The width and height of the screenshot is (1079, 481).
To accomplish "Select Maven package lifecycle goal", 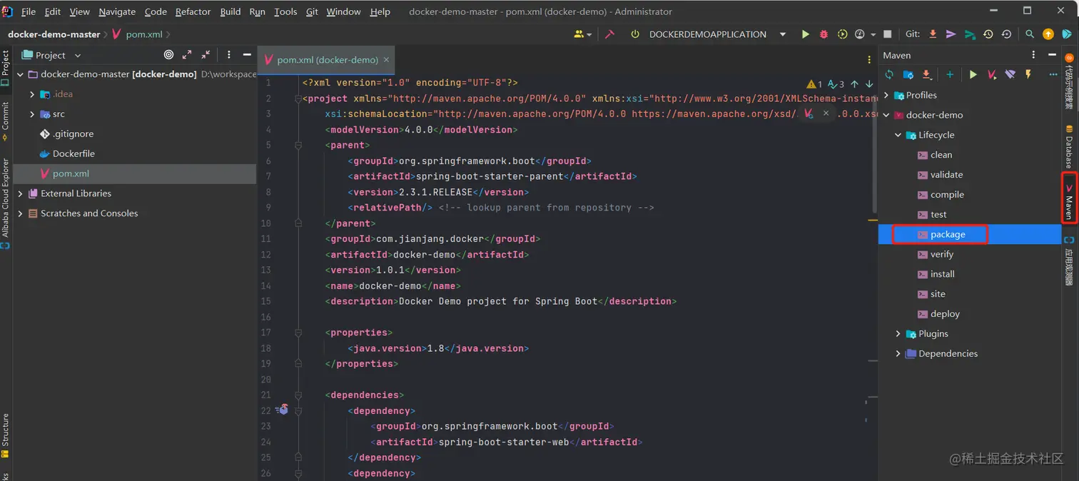I will point(948,234).
